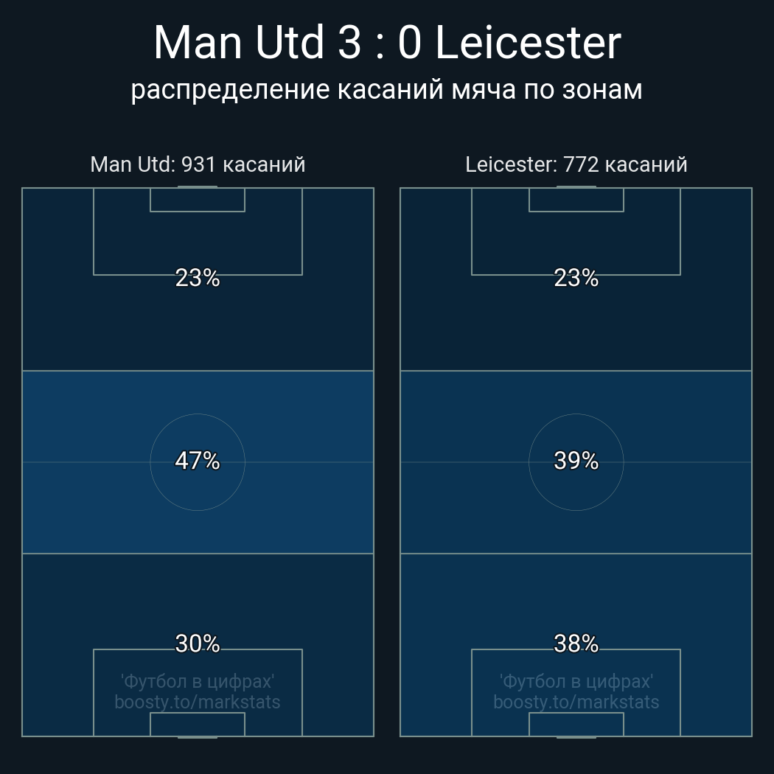Open the boosty.to/markstats link on right pitch

pyautogui.click(x=576, y=702)
